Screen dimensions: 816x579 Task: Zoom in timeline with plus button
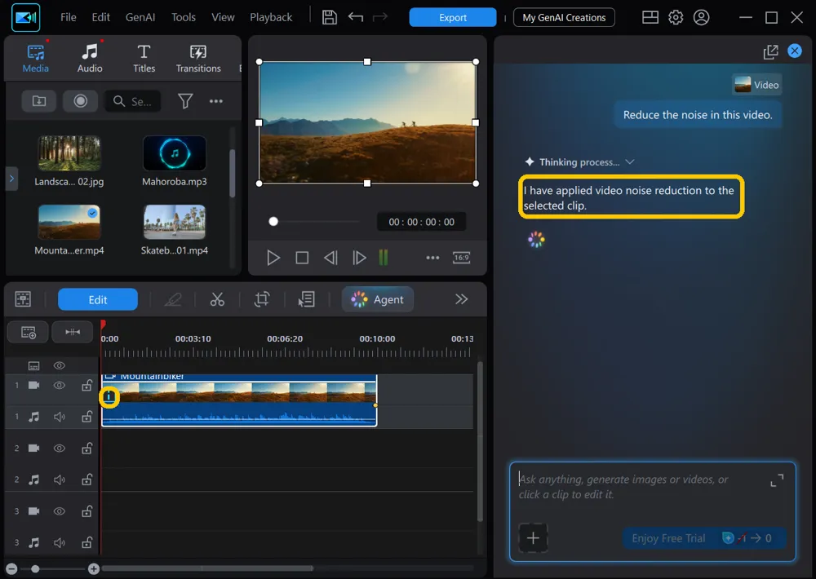click(x=94, y=568)
